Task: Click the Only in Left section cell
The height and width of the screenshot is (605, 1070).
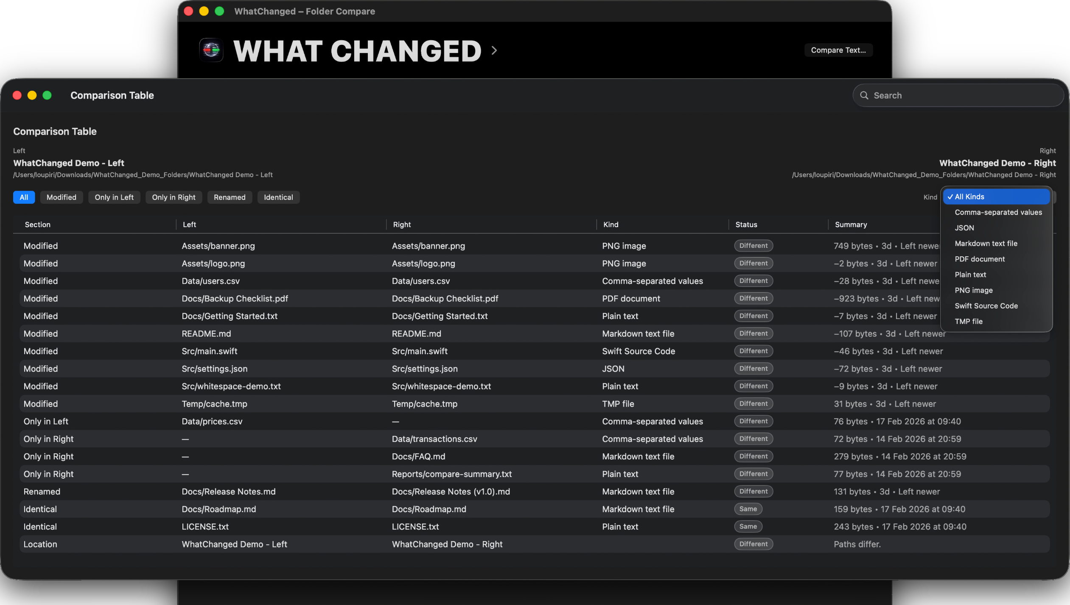Action: pos(46,422)
